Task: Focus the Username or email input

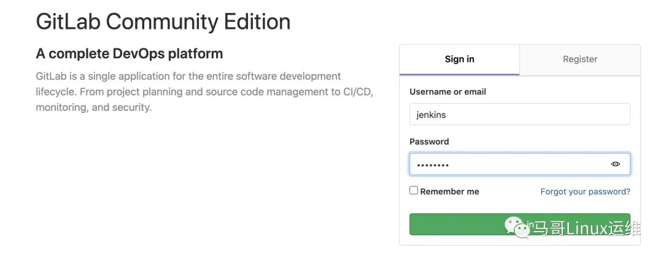Action: (519, 114)
